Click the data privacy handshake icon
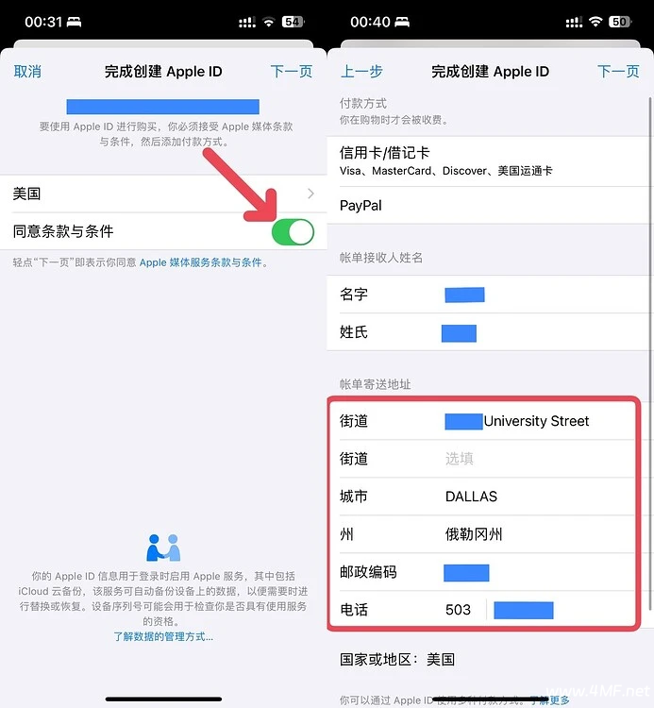 163,548
